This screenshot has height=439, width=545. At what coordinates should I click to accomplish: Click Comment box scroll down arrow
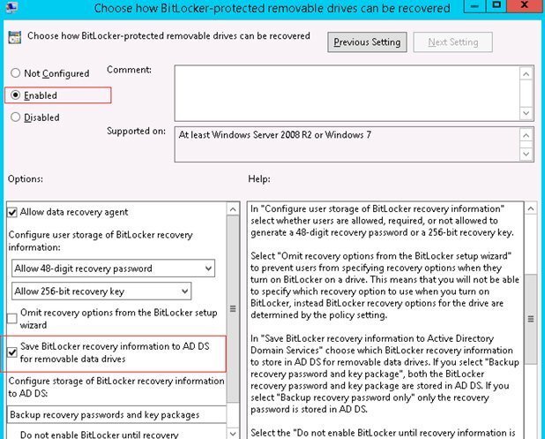coord(526,113)
